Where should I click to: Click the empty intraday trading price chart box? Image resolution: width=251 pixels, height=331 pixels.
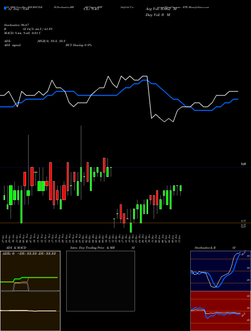[x=100, y=281]
